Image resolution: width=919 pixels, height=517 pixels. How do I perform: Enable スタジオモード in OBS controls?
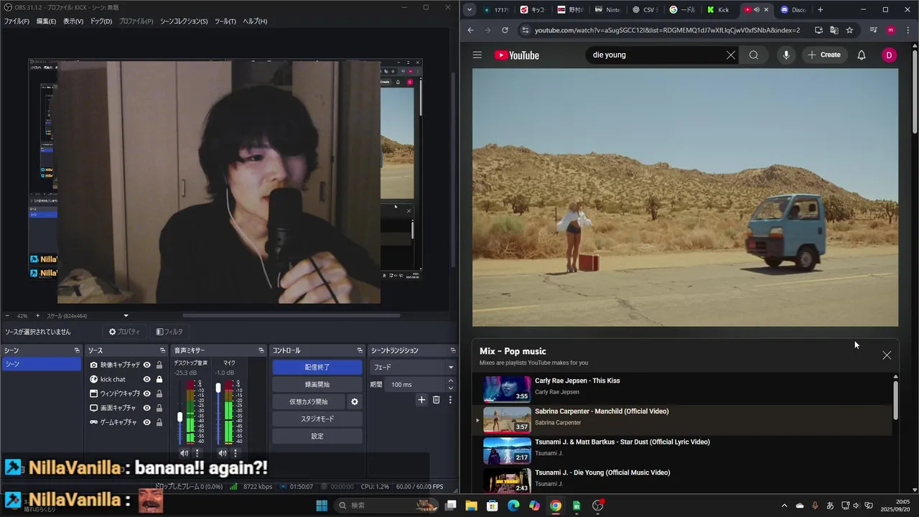click(x=317, y=419)
